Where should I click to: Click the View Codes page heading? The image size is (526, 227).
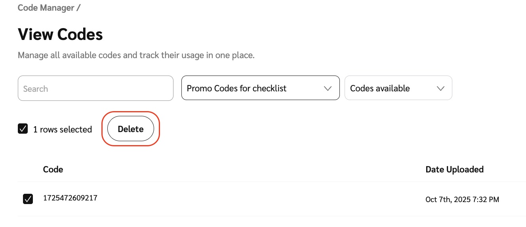click(60, 34)
